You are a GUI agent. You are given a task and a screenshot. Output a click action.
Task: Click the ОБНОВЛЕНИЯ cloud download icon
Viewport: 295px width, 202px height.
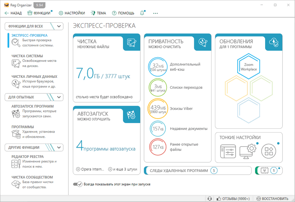tap(274, 43)
